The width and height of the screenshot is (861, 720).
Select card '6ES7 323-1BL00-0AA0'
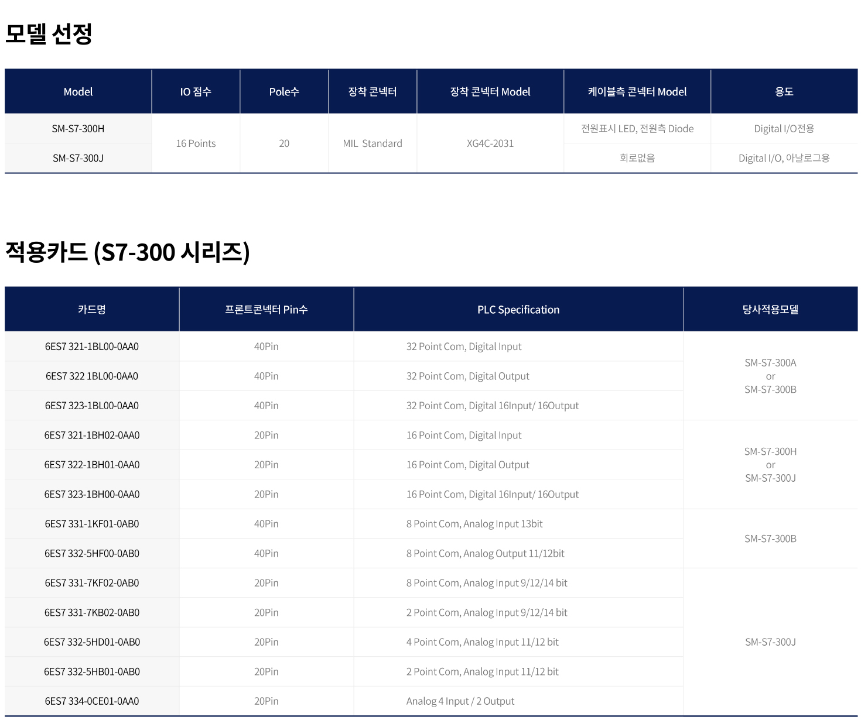coord(92,406)
